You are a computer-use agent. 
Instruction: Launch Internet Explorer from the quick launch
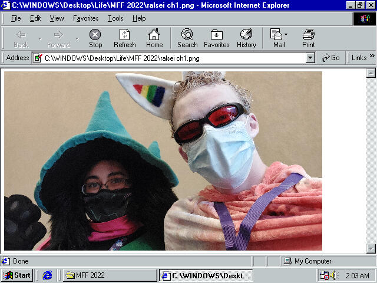[48, 275]
